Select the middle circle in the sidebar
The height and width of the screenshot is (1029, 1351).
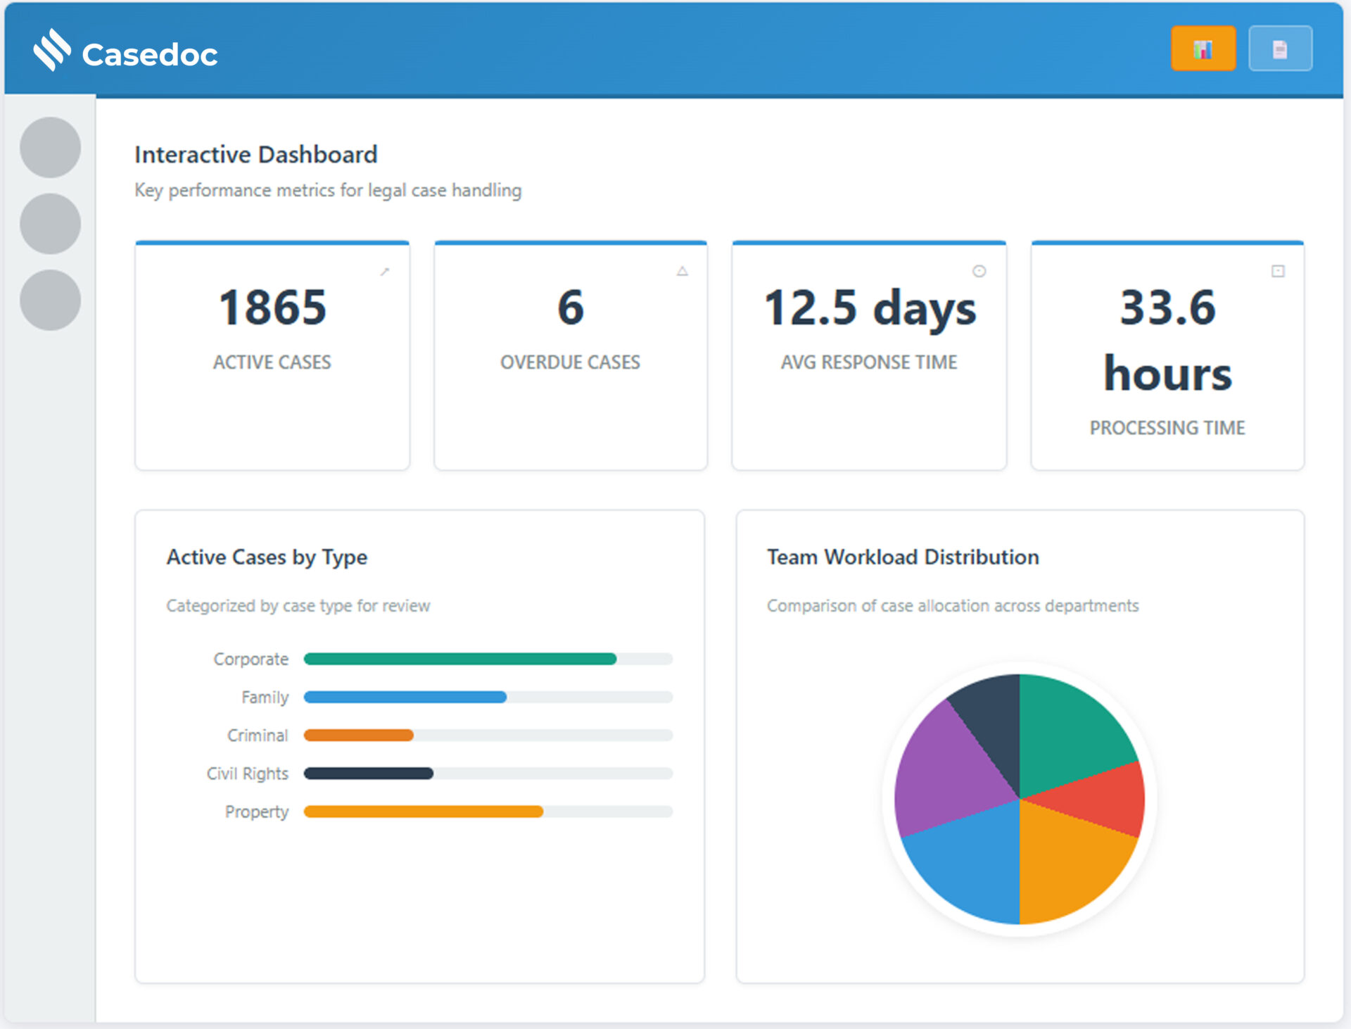tap(50, 224)
